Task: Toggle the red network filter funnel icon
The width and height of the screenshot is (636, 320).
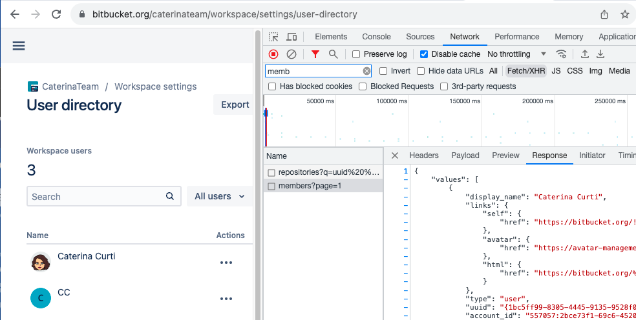Action: (315, 54)
